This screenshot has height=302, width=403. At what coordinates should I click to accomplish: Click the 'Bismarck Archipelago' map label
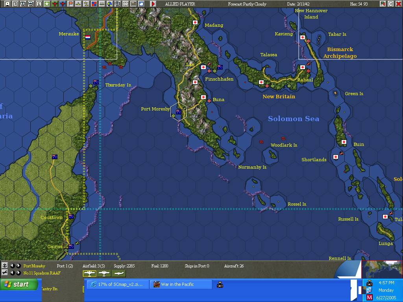click(340, 53)
